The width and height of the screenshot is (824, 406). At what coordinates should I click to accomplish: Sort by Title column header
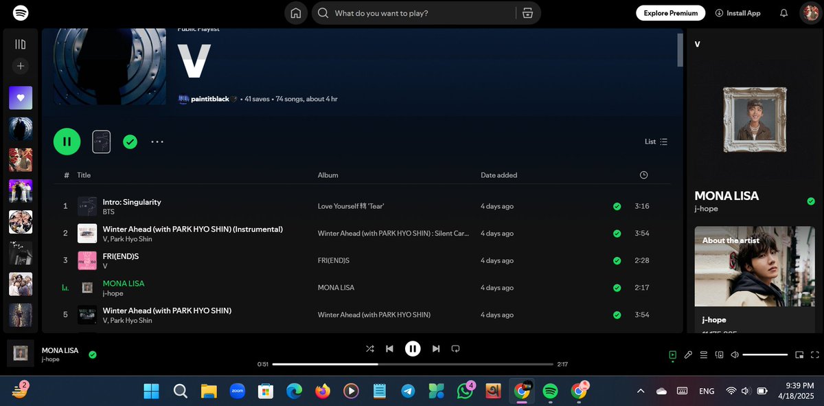tap(84, 175)
